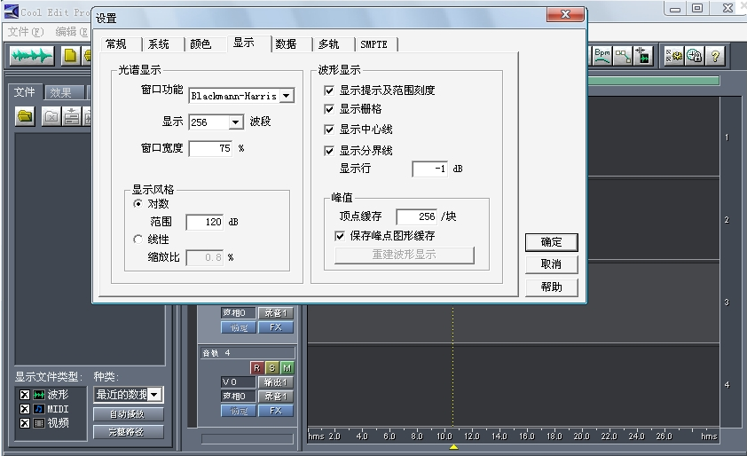Open the 文件(F) menu
Viewport: 747px width, 456px height.
coord(26,32)
